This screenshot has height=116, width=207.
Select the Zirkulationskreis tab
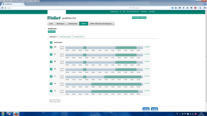click(78, 37)
